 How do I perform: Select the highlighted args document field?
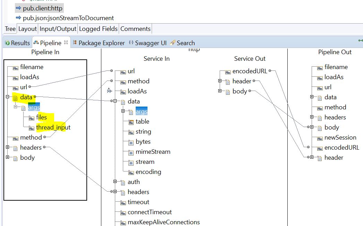tap(34, 107)
